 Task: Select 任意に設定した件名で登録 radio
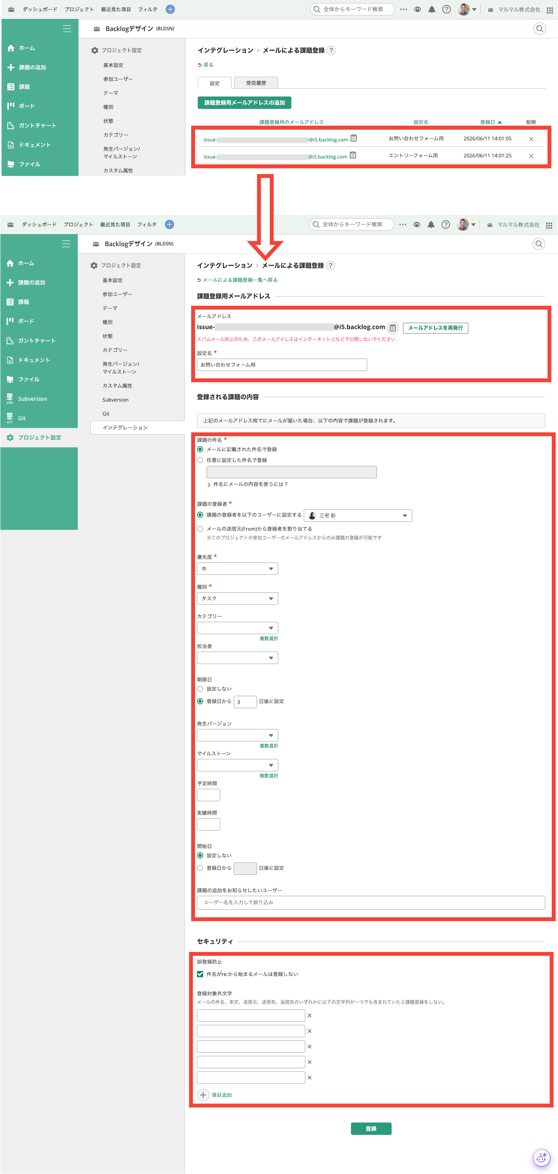click(x=200, y=460)
